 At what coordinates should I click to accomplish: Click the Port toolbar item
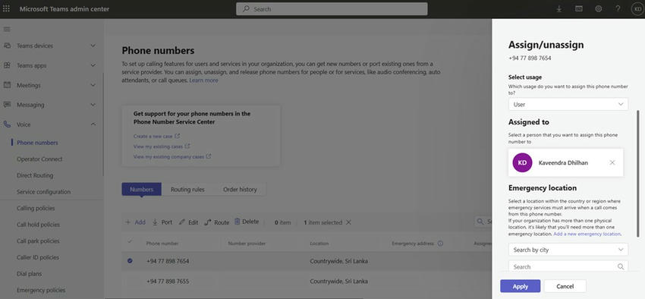point(162,222)
